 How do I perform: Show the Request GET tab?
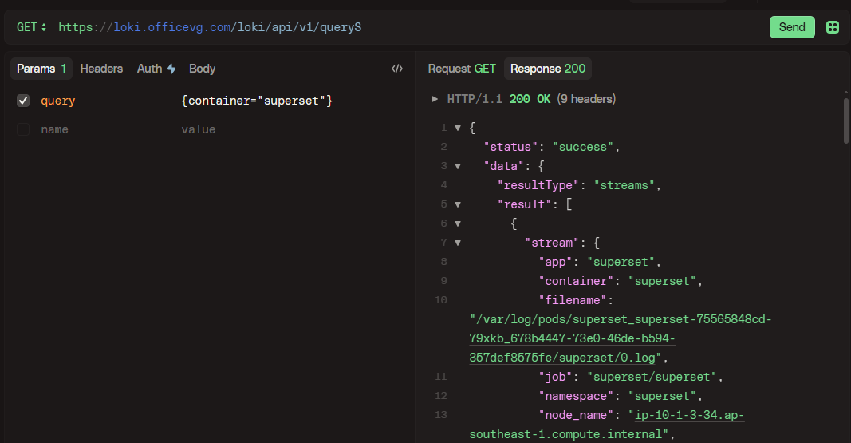[x=462, y=69]
